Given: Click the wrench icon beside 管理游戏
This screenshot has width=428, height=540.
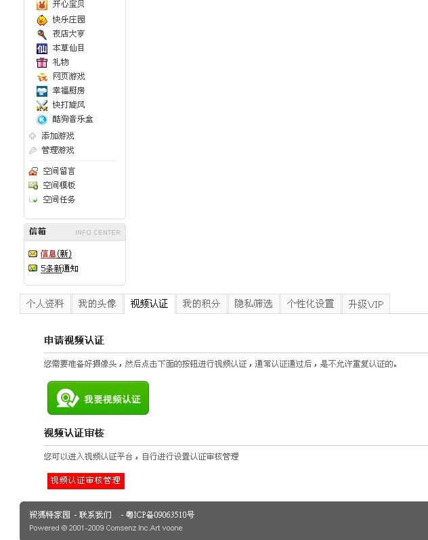Looking at the screenshot, I should pyautogui.click(x=33, y=150).
